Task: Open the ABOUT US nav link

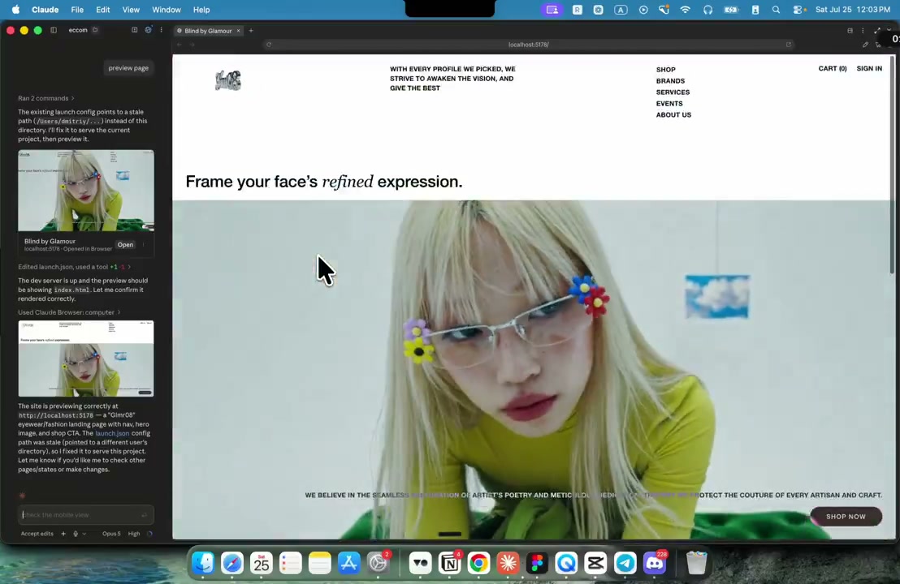Action: [674, 114]
